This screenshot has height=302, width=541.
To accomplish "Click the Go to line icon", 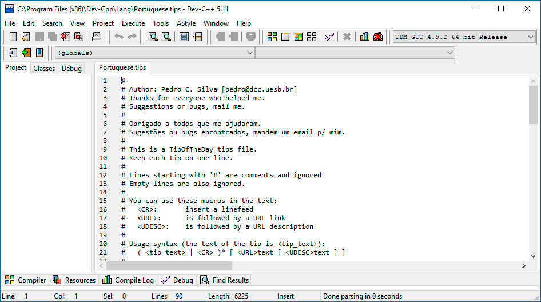I will (x=197, y=37).
